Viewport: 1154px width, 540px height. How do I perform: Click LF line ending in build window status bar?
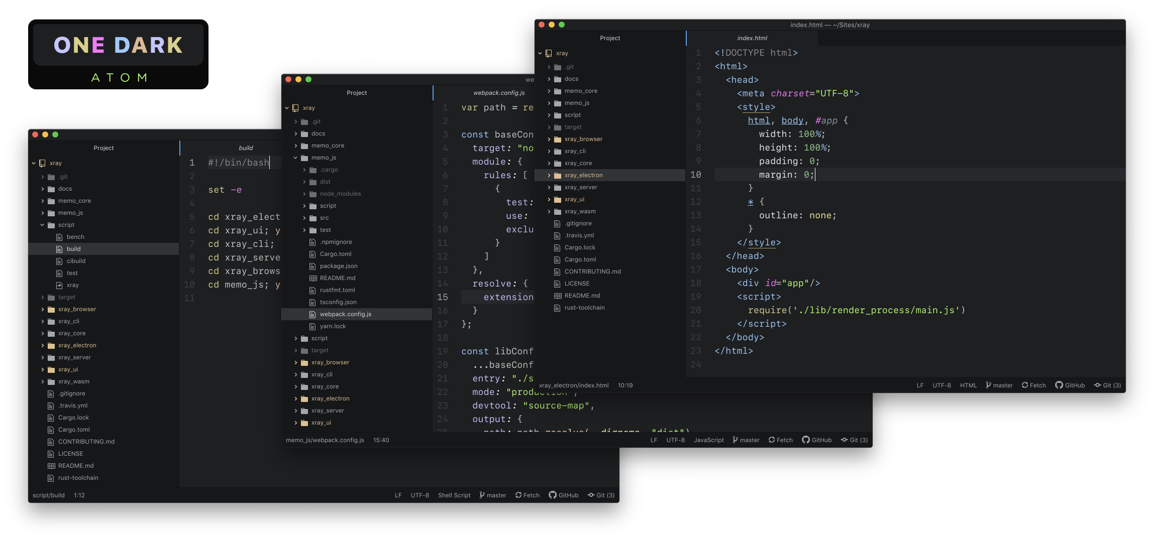pyautogui.click(x=398, y=495)
